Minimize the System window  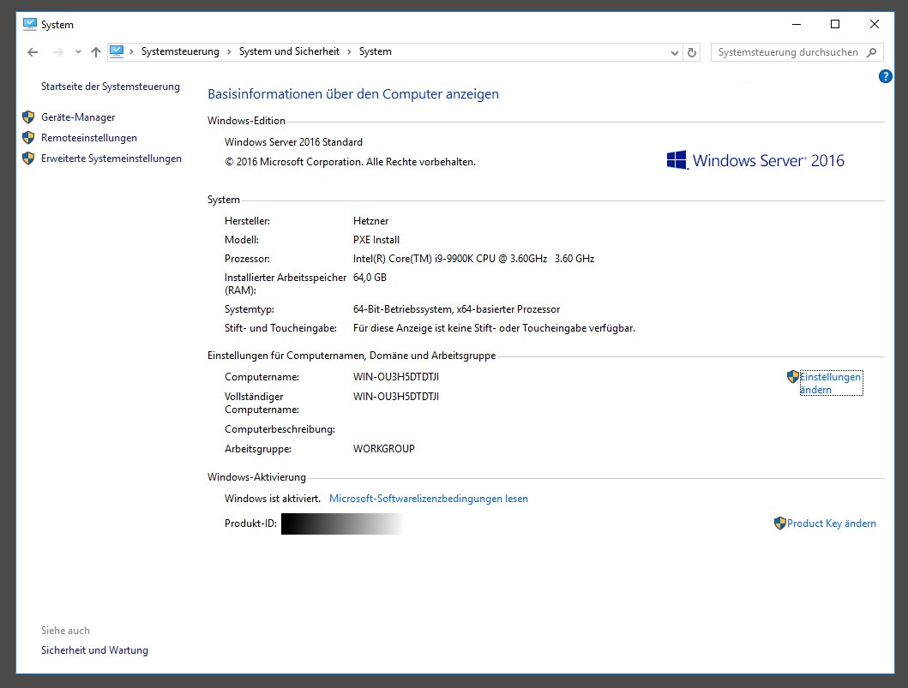point(797,24)
